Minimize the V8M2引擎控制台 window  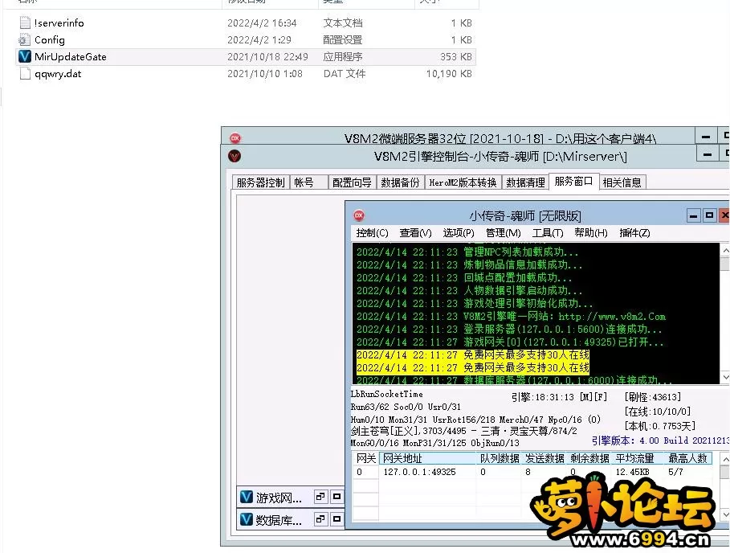pyautogui.click(x=708, y=154)
